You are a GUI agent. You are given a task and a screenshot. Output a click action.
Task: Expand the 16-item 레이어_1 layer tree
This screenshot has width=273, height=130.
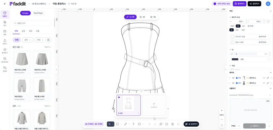tap(229, 78)
